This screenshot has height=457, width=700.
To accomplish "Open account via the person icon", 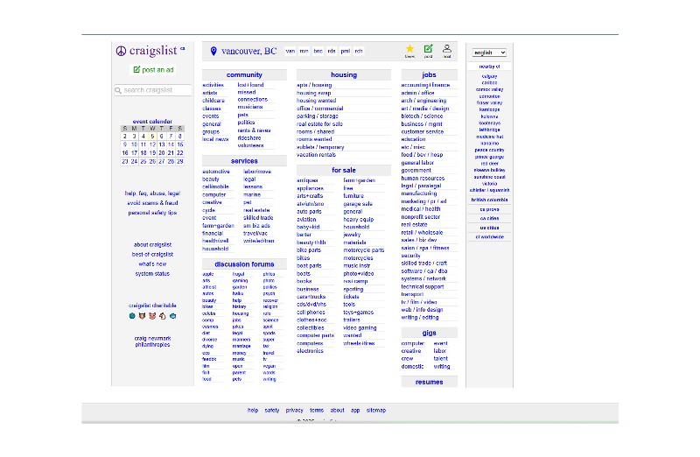I will tap(447, 49).
